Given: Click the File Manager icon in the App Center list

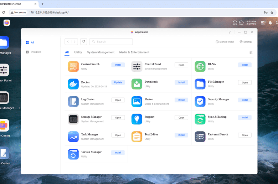Looking at the screenshot, I should pos(200,84).
